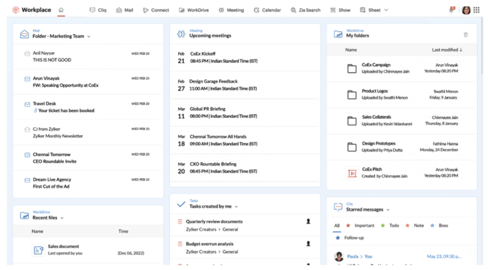
Task: Click the CoEx Campaign folder icon
Action: [x=352, y=69]
